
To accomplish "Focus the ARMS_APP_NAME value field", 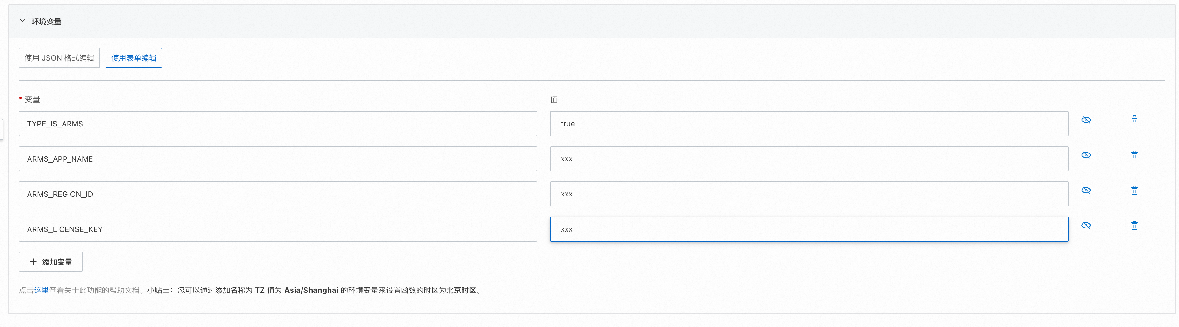I will coord(809,159).
